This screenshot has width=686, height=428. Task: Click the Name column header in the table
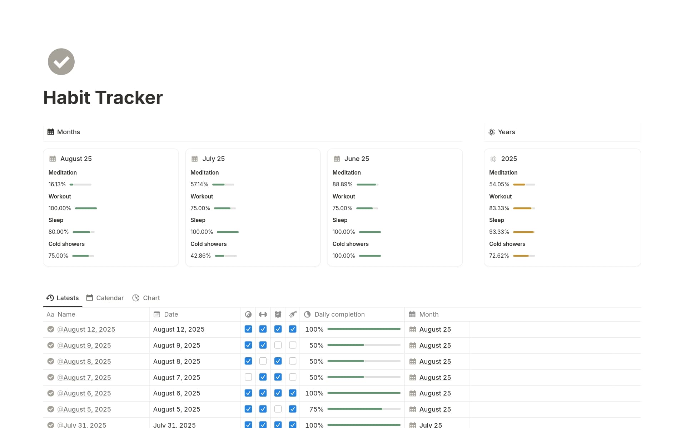coord(66,314)
